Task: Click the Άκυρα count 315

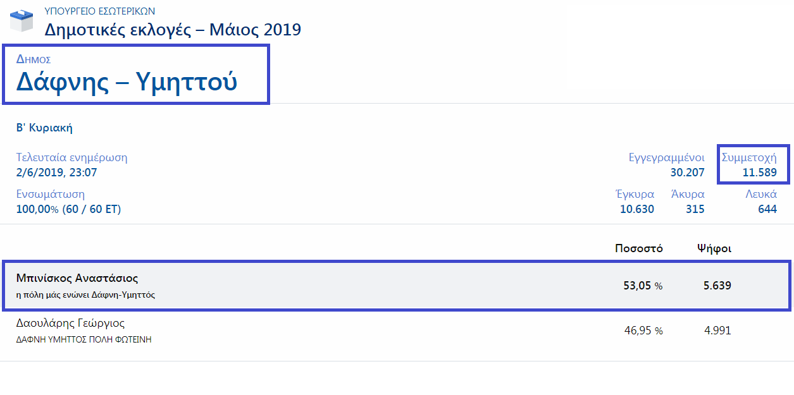Action: click(695, 209)
